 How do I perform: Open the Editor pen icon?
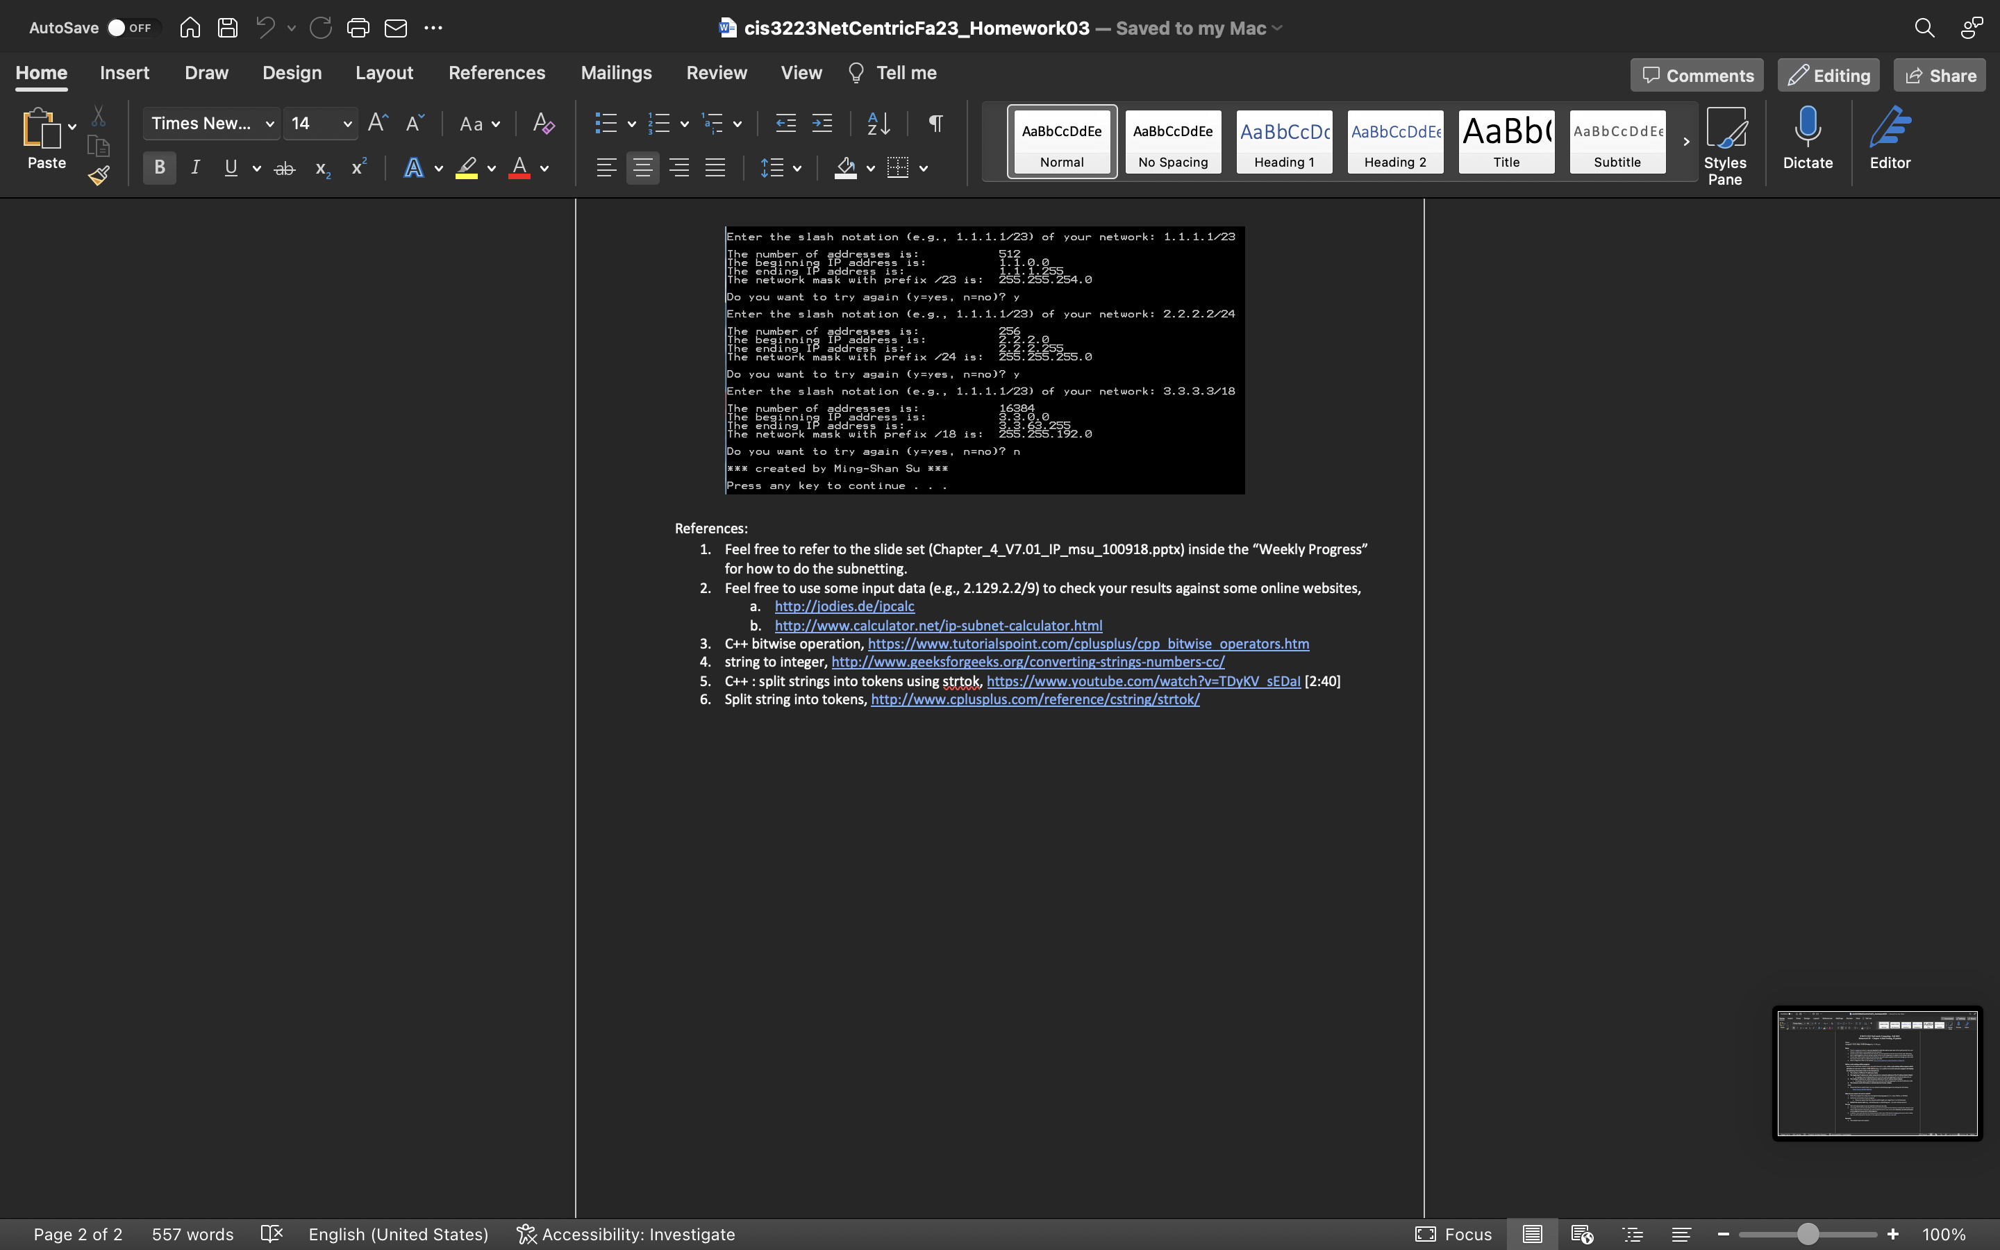click(1890, 139)
